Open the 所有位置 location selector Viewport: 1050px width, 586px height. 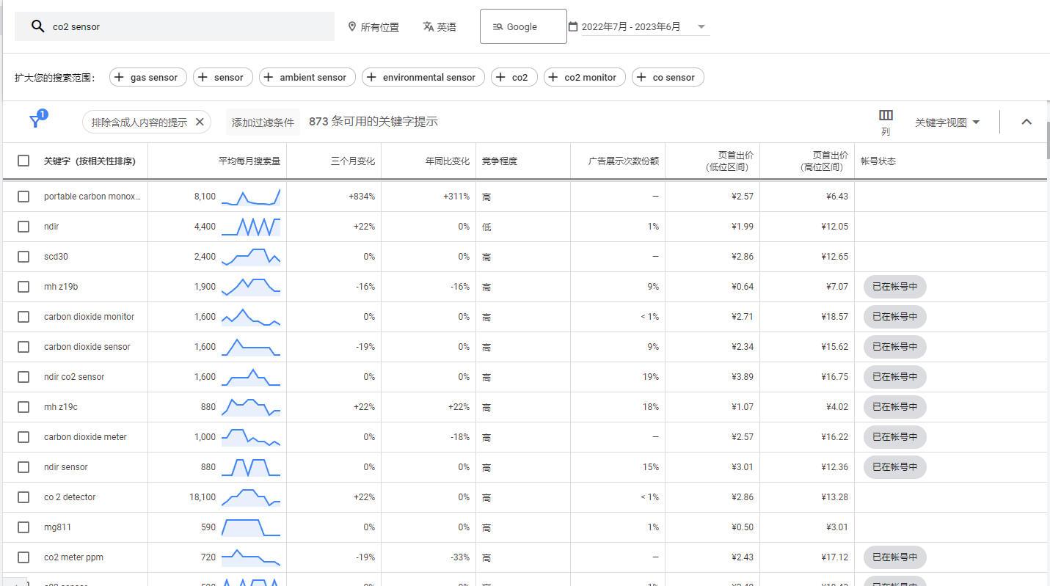pos(373,26)
